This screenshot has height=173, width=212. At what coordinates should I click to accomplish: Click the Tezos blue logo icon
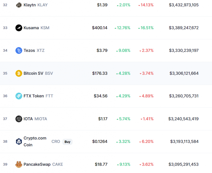point(19,50)
